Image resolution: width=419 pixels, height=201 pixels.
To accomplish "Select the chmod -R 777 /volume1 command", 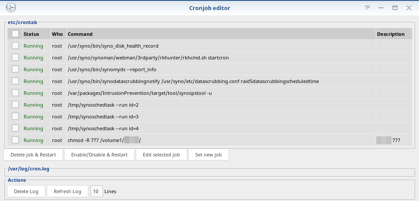I will 104,140.
